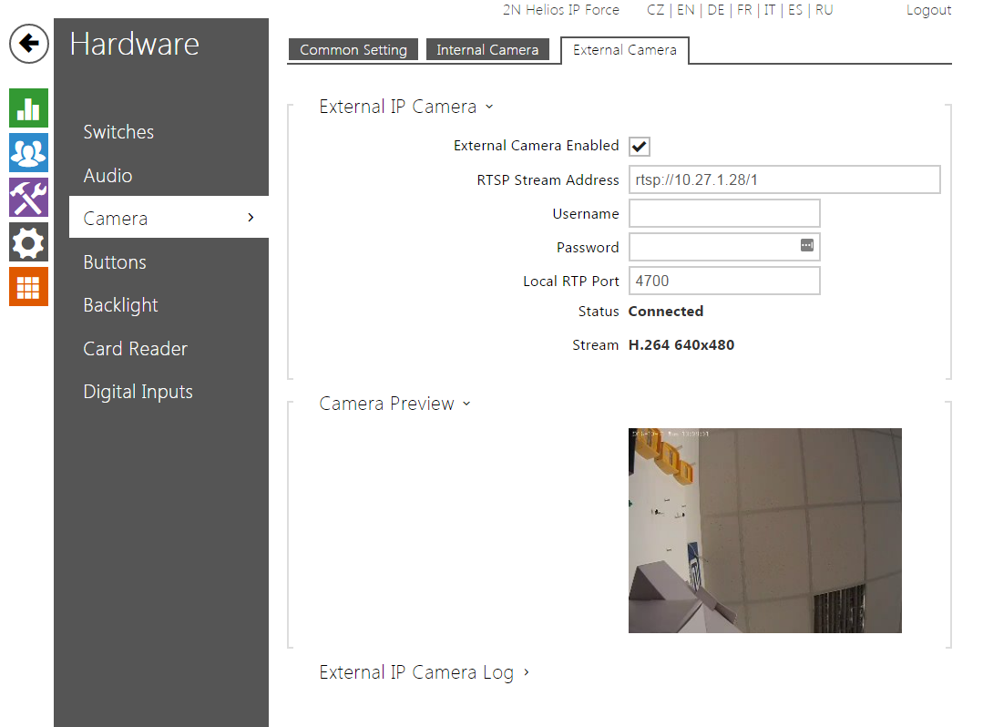Click the back arrow icon
This screenshot has height=727, width=983.
click(x=29, y=44)
